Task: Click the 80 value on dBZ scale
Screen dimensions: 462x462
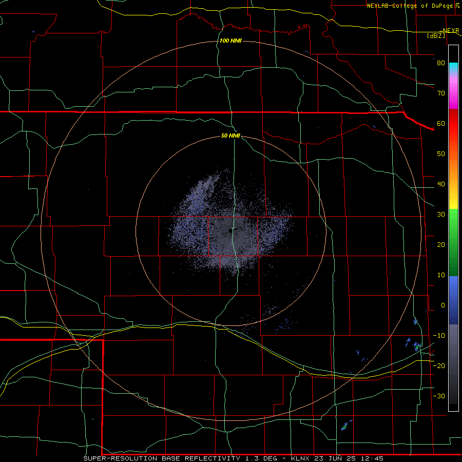Action: [441, 63]
